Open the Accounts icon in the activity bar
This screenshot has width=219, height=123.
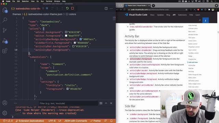[4, 103]
